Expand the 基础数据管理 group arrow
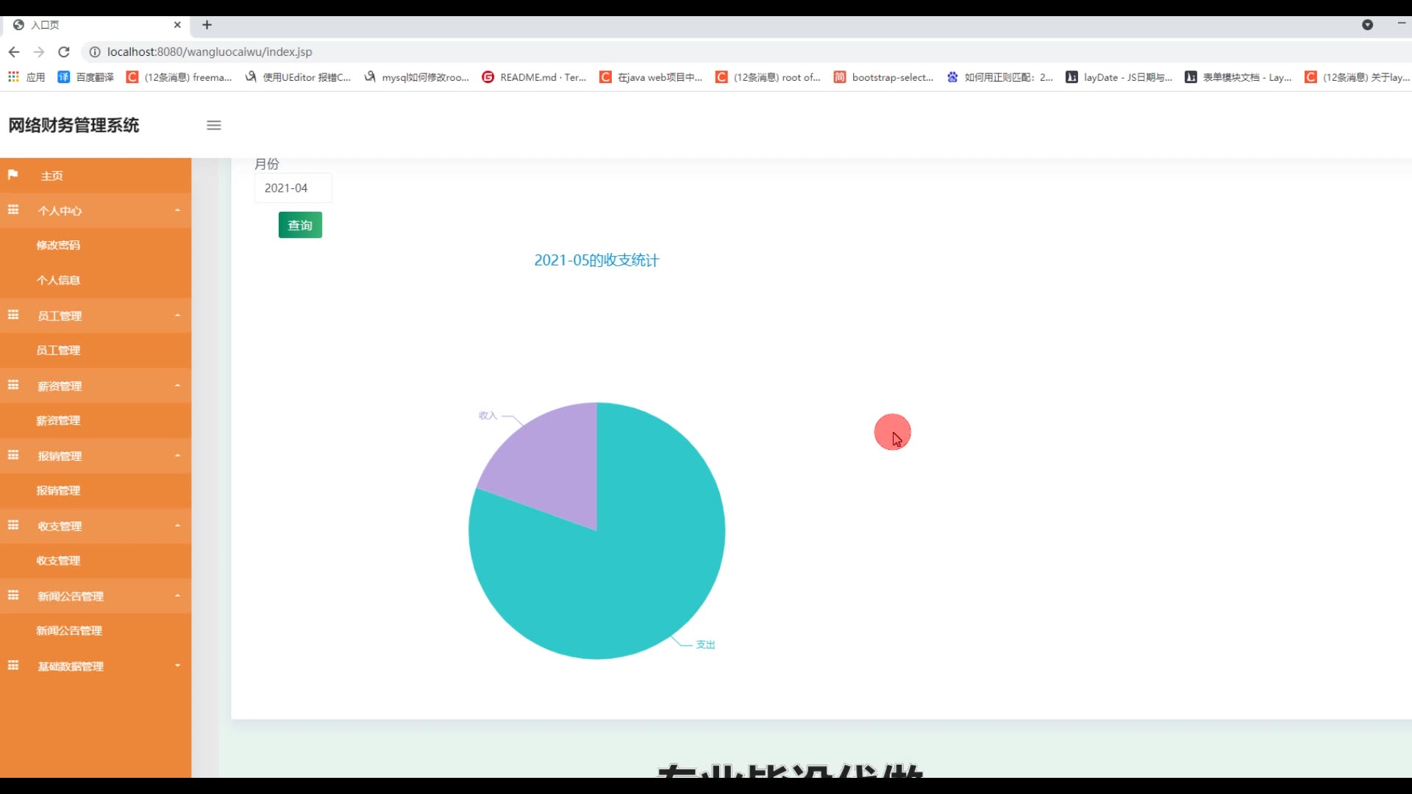The height and width of the screenshot is (794, 1412). (177, 666)
